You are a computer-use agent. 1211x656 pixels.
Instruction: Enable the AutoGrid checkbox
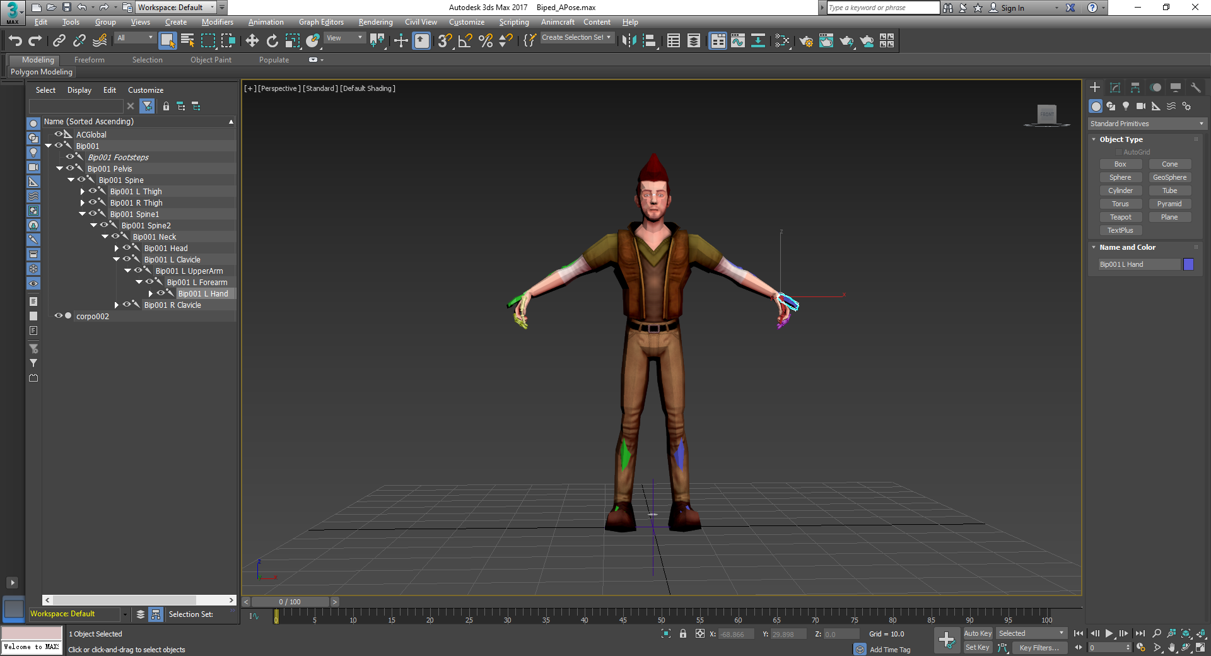[1119, 152]
